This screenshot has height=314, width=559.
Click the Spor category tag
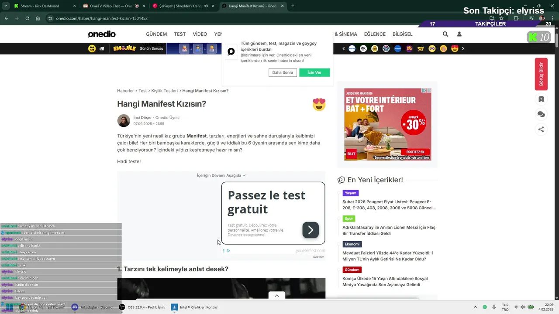pos(349,218)
